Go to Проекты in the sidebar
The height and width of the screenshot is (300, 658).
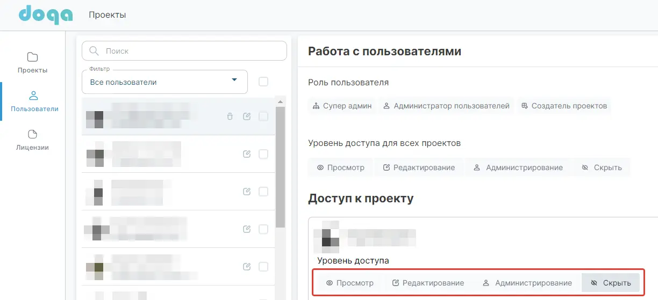click(x=32, y=63)
